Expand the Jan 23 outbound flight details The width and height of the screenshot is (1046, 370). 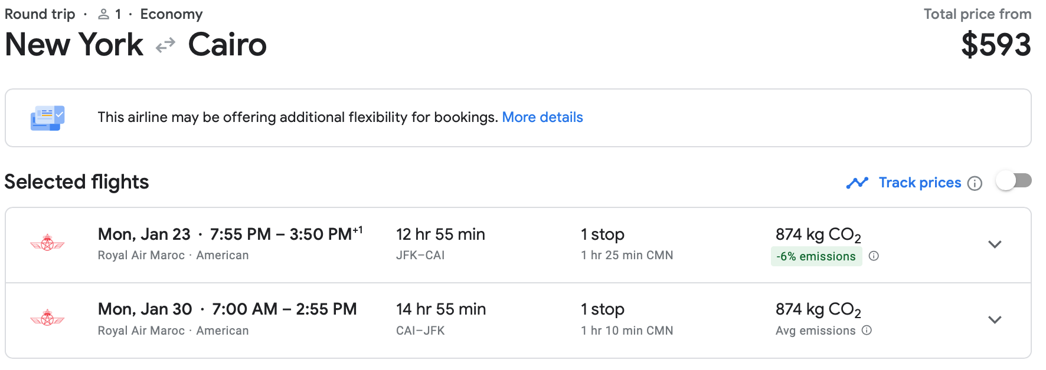[x=995, y=245]
